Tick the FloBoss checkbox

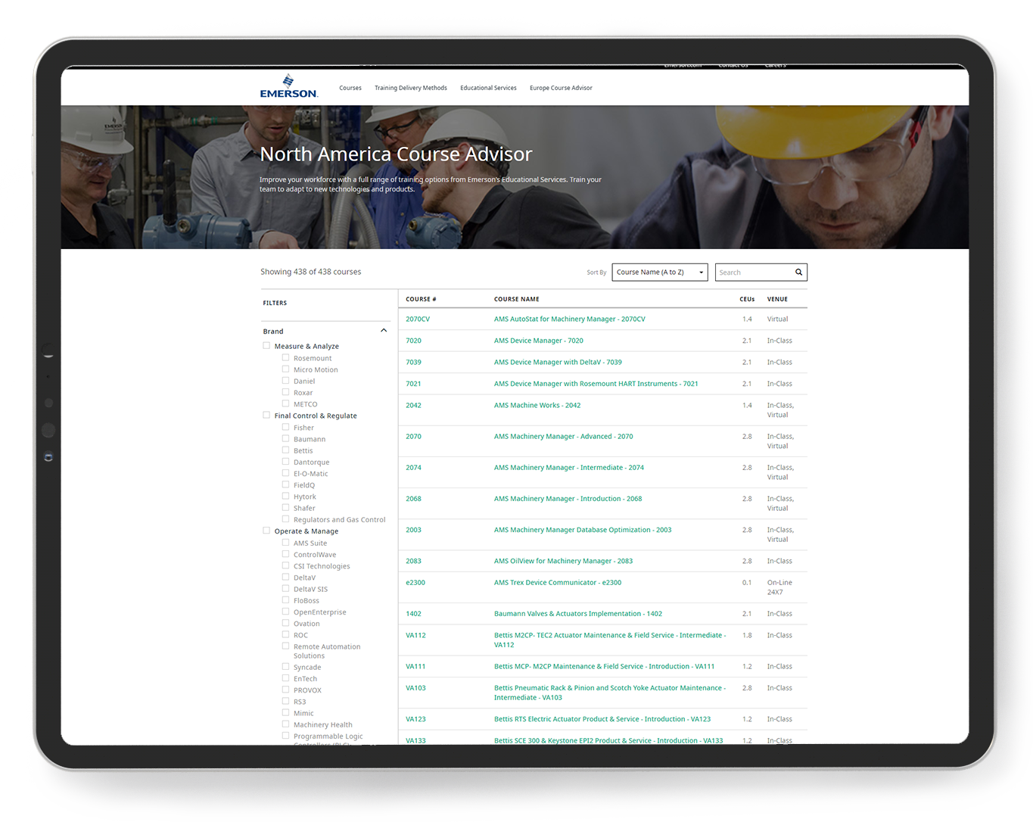tap(285, 600)
